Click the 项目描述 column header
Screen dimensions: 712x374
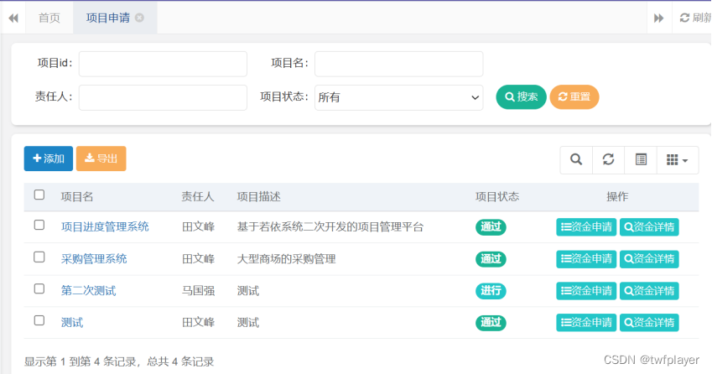pyautogui.click(x=259, y=196)
